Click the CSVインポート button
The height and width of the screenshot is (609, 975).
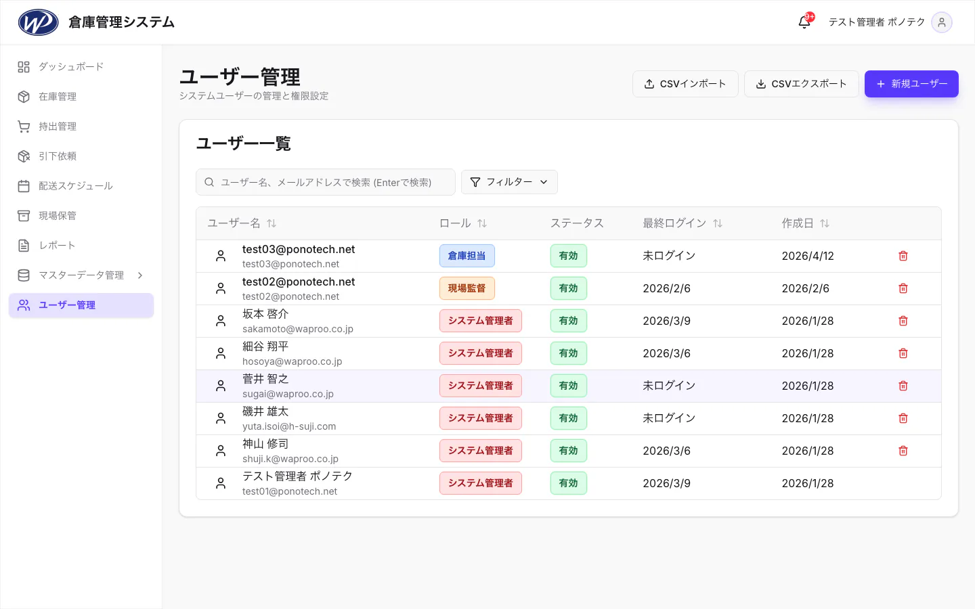tap(685, 84)
